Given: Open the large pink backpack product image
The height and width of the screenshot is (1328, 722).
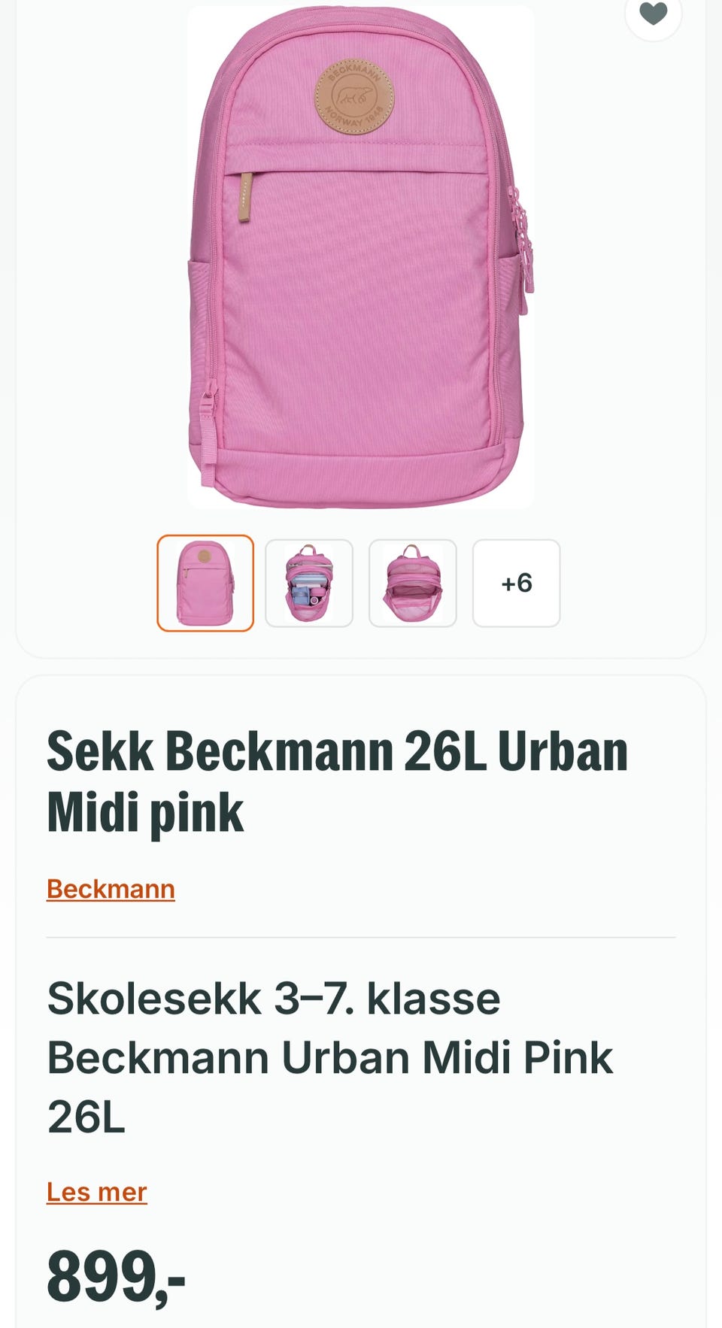Looking at the screenshot, I should (x=361, y=257).
